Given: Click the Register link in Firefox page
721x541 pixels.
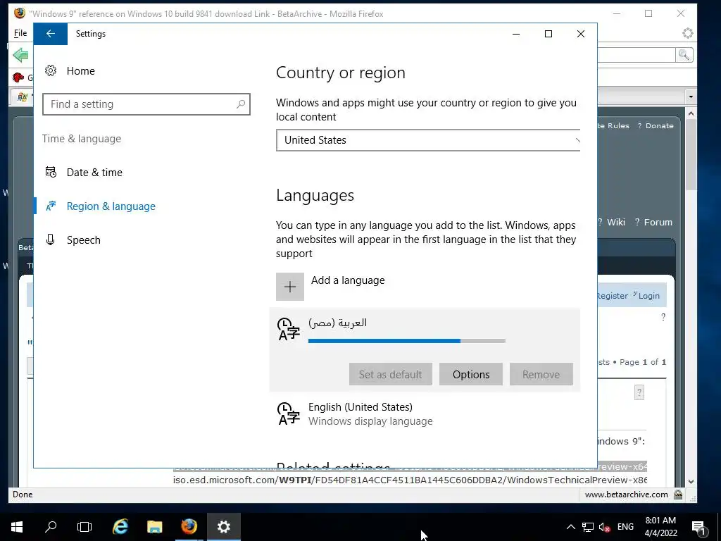Looking at the screenshot, I should point(613,296).
